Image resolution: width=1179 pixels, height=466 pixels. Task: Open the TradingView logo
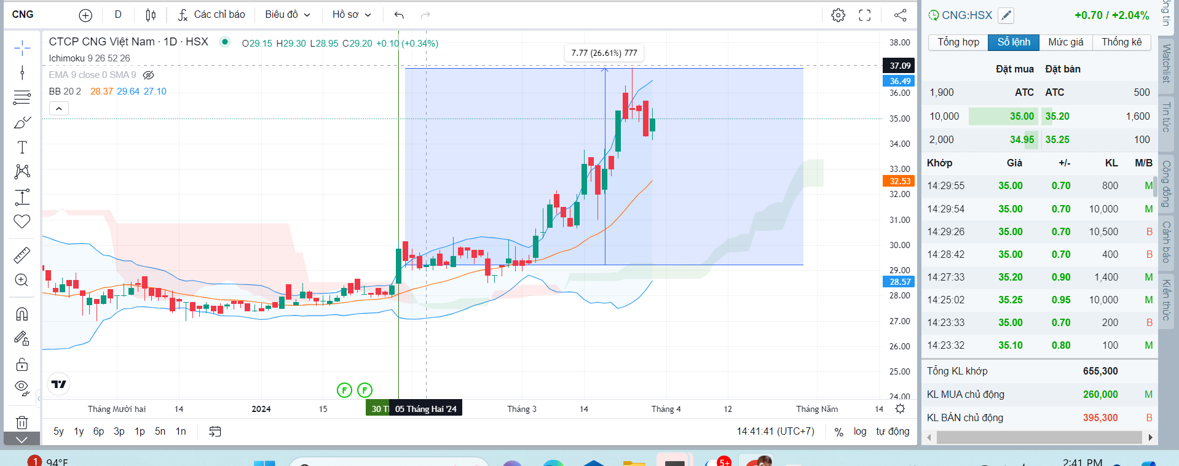coord(58,384)
